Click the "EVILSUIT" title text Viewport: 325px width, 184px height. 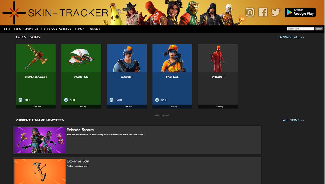click(218, 77)
